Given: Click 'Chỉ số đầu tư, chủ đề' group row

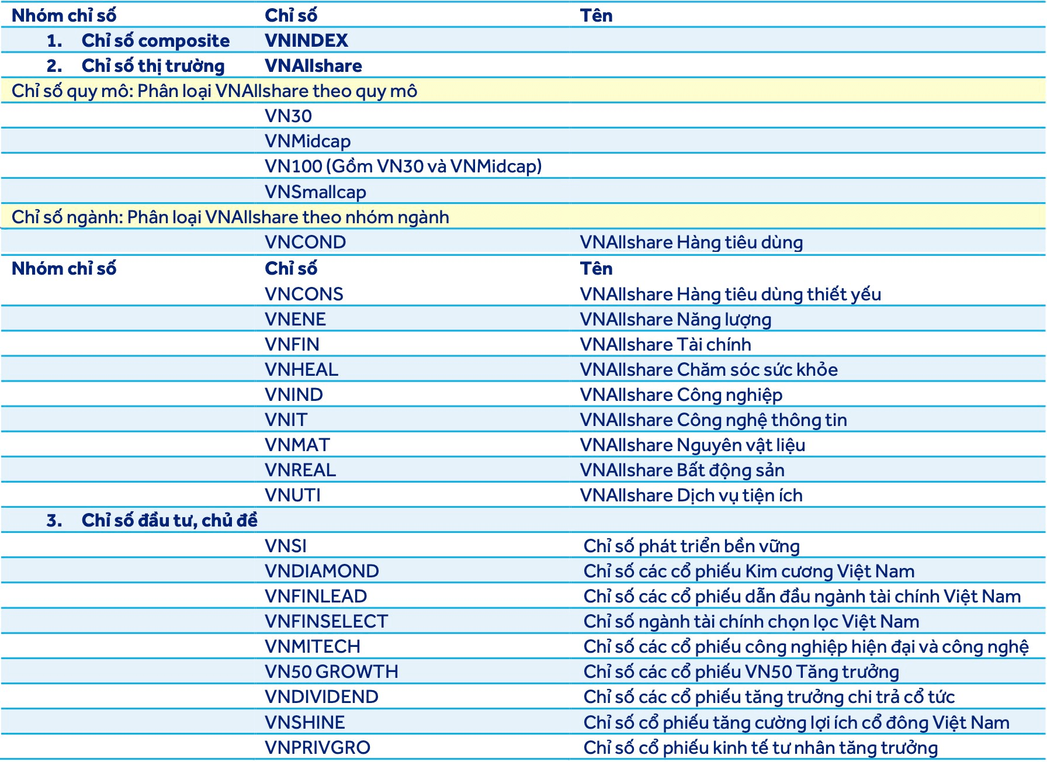Looking at the screenshot, I should [523, 520].
